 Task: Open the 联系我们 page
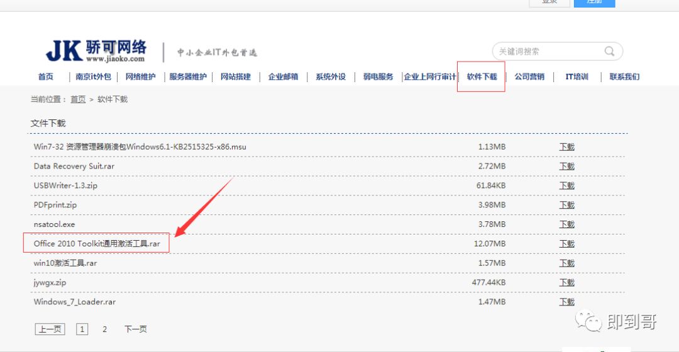[624, 77]
